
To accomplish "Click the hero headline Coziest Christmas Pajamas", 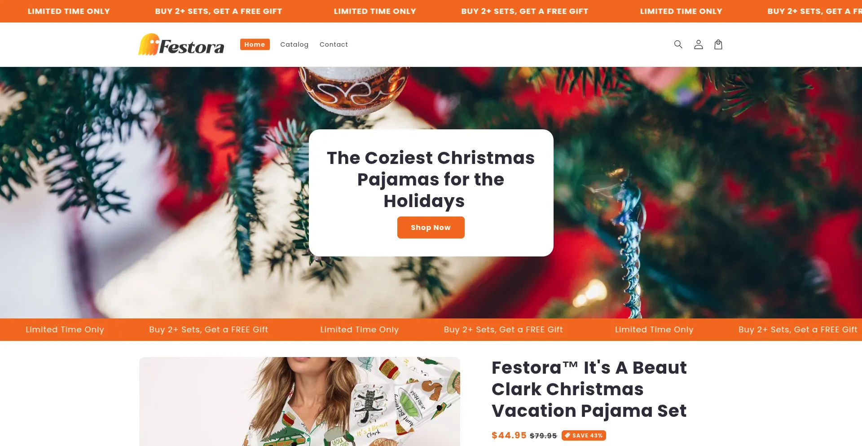I will [x=431, y=179].
